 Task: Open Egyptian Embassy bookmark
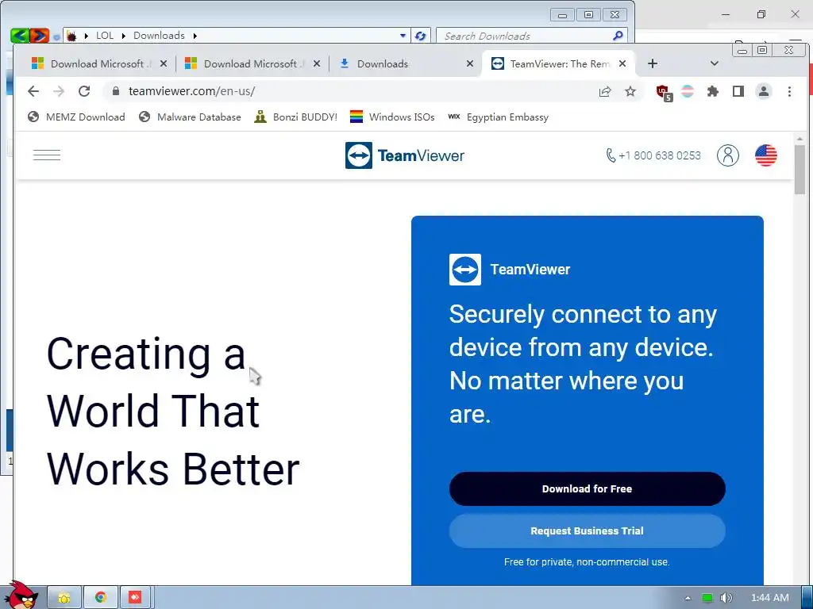(499, 117)
